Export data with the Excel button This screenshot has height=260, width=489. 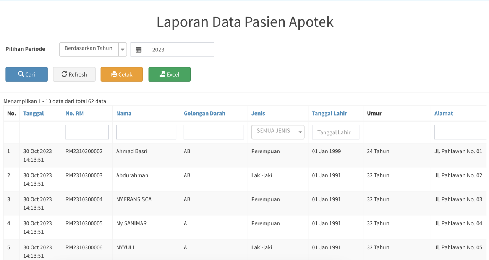point(169,74)
